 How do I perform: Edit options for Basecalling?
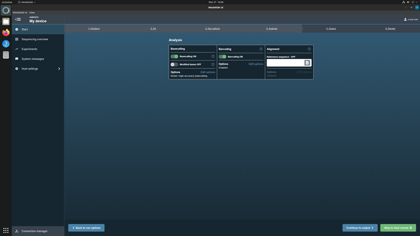(208, 72)
